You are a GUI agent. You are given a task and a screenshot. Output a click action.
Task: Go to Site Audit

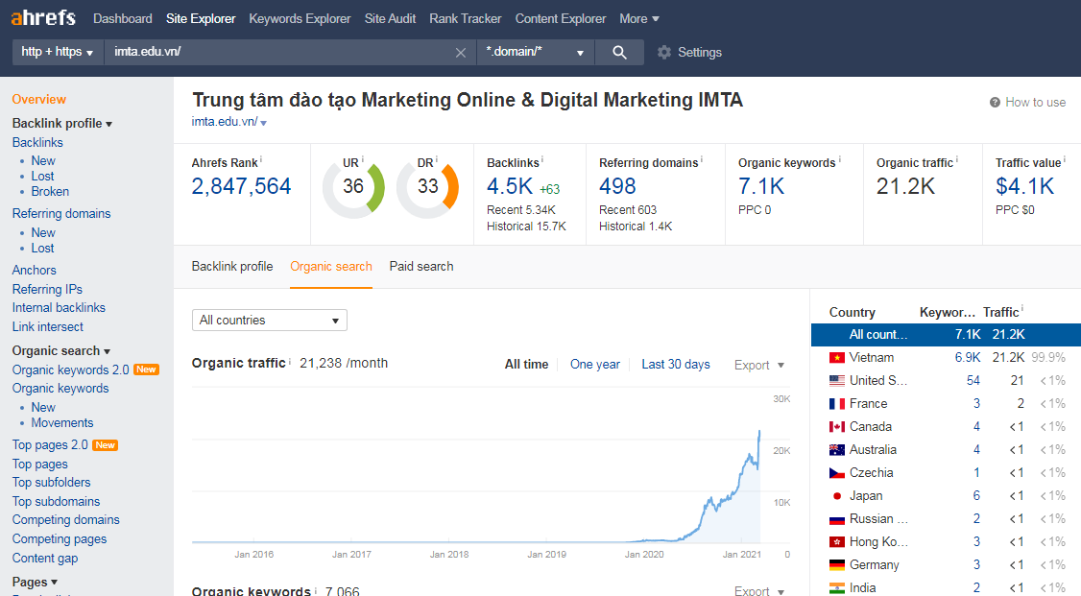(390, 18)
